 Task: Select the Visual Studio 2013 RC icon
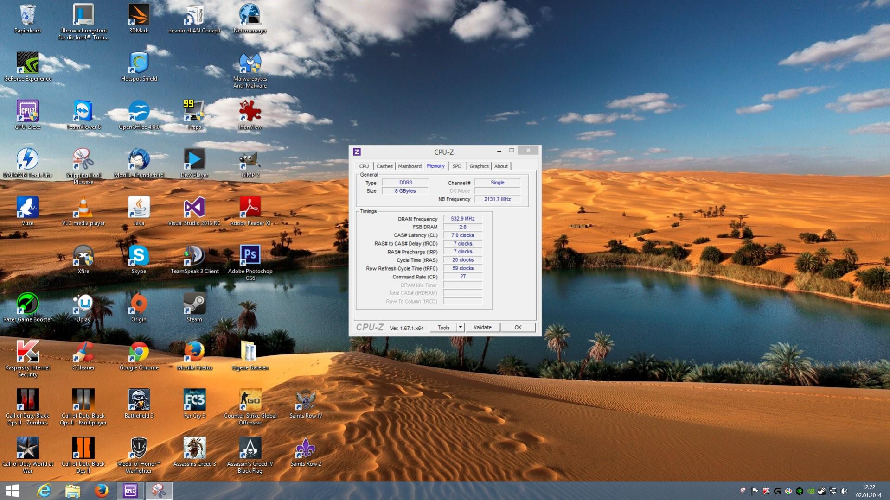tap(194, 212)
